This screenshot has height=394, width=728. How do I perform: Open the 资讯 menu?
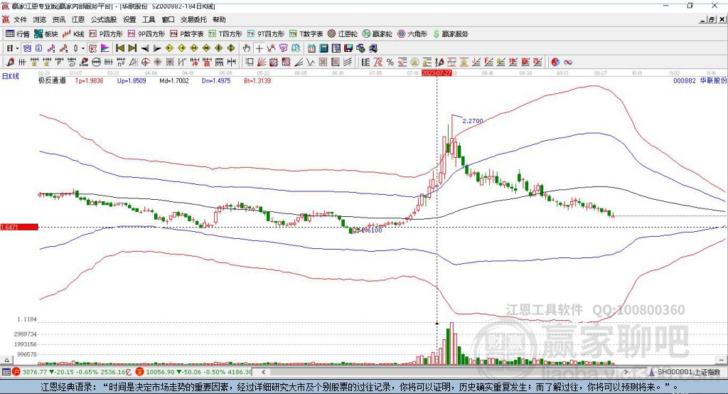click(58, 19)
